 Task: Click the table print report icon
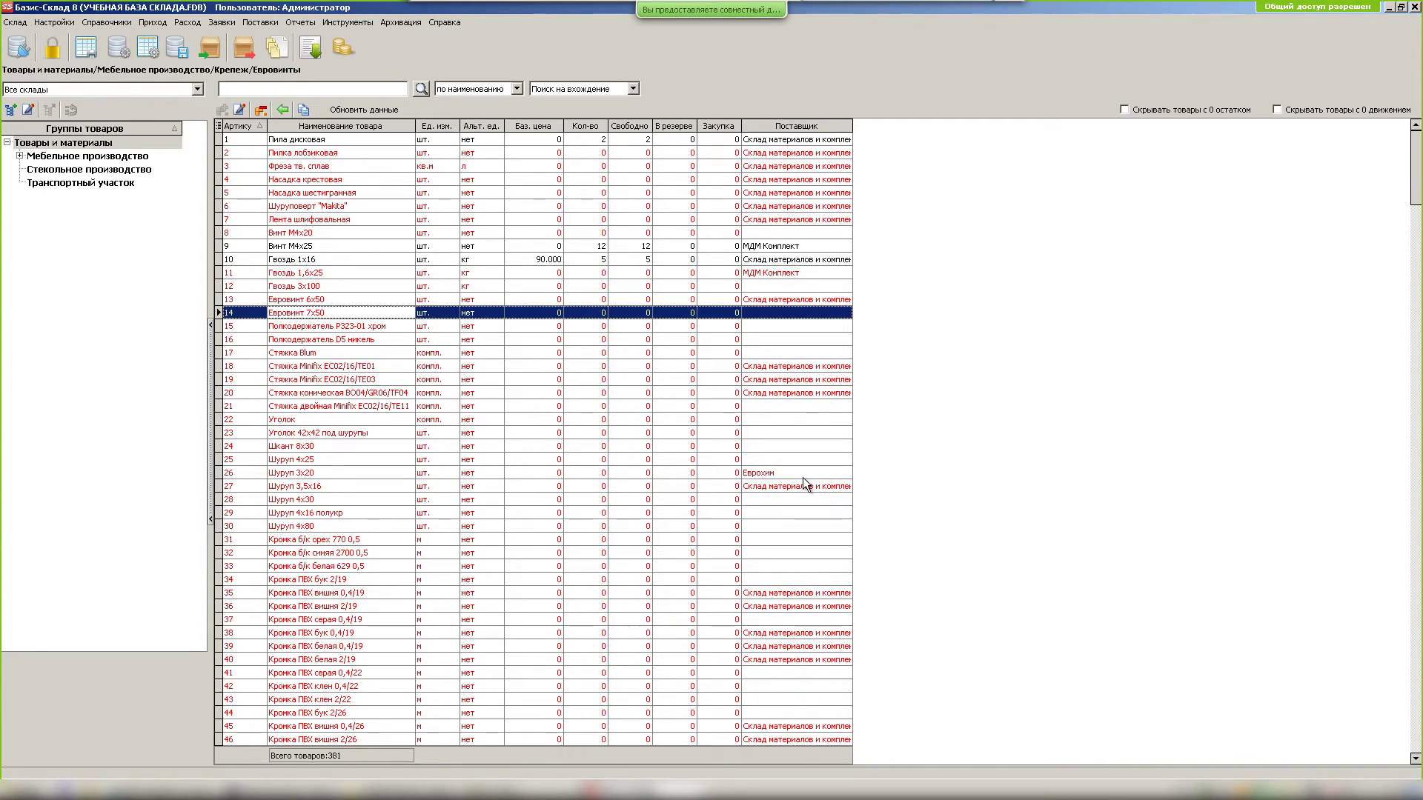(86, 48)
